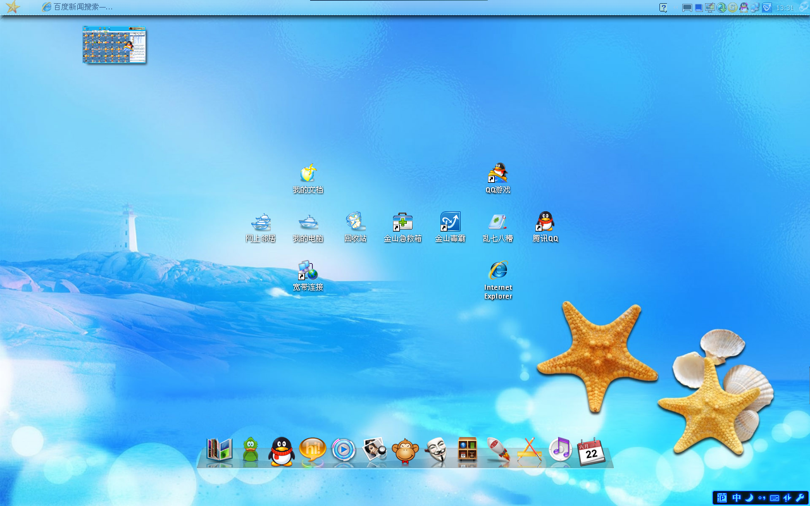Click the green duck dock icon
Image resolution: width=810 pixels, height=506 pixels.
pyautogui.click(x=251, y=450)
